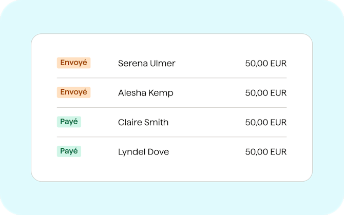Select the Envoyé status for Alesha Kemp
The height and width of the screenshot is (215, 344).
[73, 92]
